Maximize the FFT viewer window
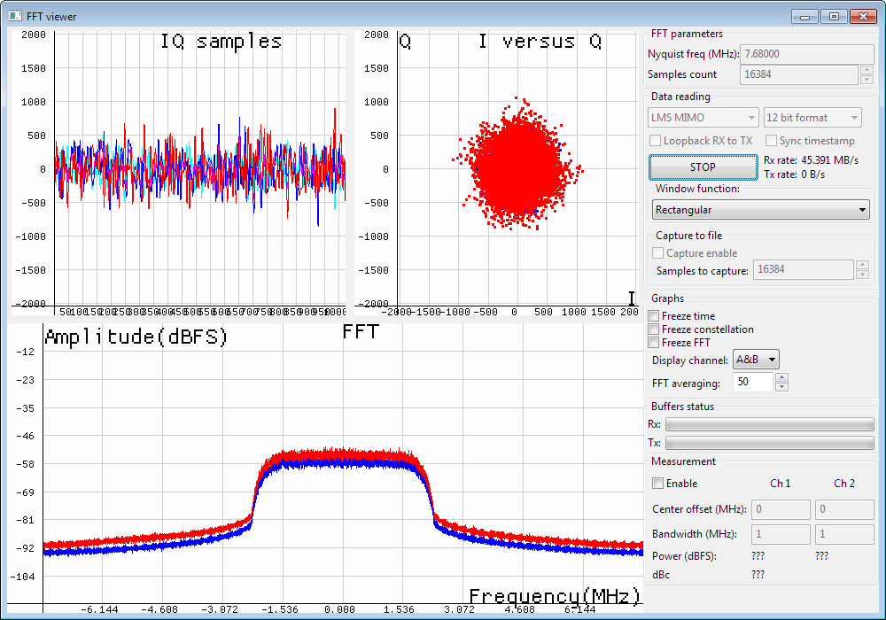The width and height of the screenshot is (886, 620). pyautogui.click(x=834, y=16)
